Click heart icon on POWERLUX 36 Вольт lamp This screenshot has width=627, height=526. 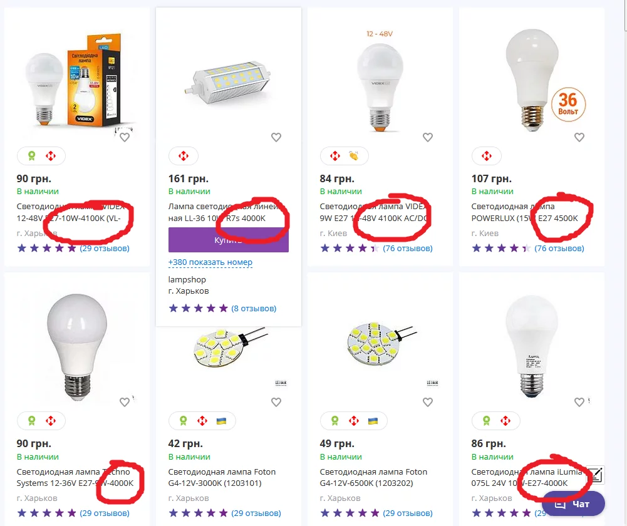pos(579,138)
